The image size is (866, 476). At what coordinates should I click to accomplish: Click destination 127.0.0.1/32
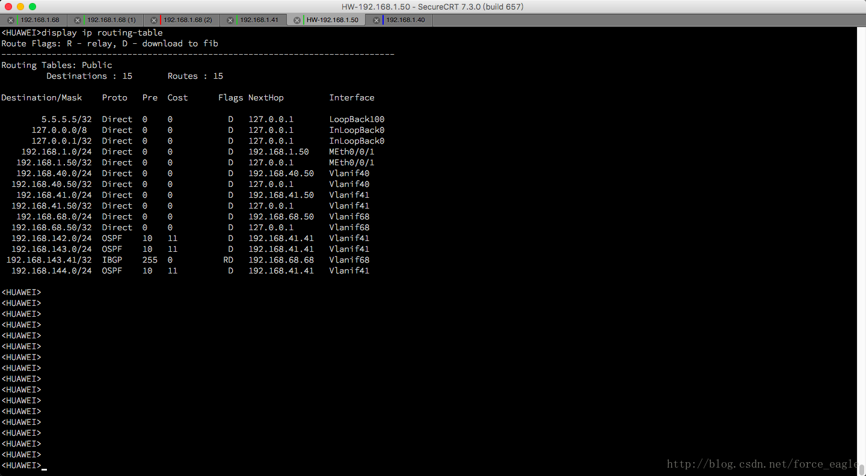pos(62,141)
